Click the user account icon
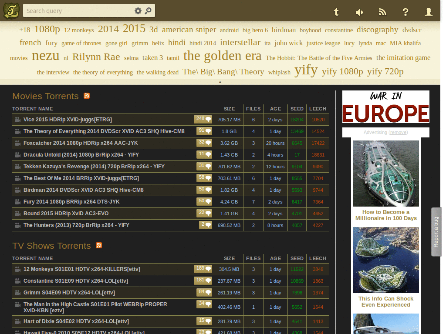The image size is (446, 334). tap(429, 12)
